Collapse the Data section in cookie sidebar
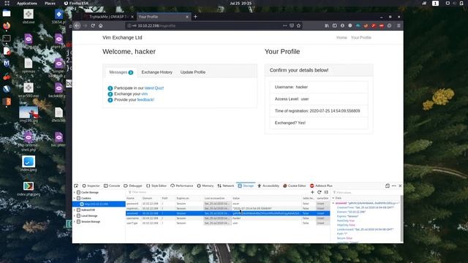 [333, 198]
